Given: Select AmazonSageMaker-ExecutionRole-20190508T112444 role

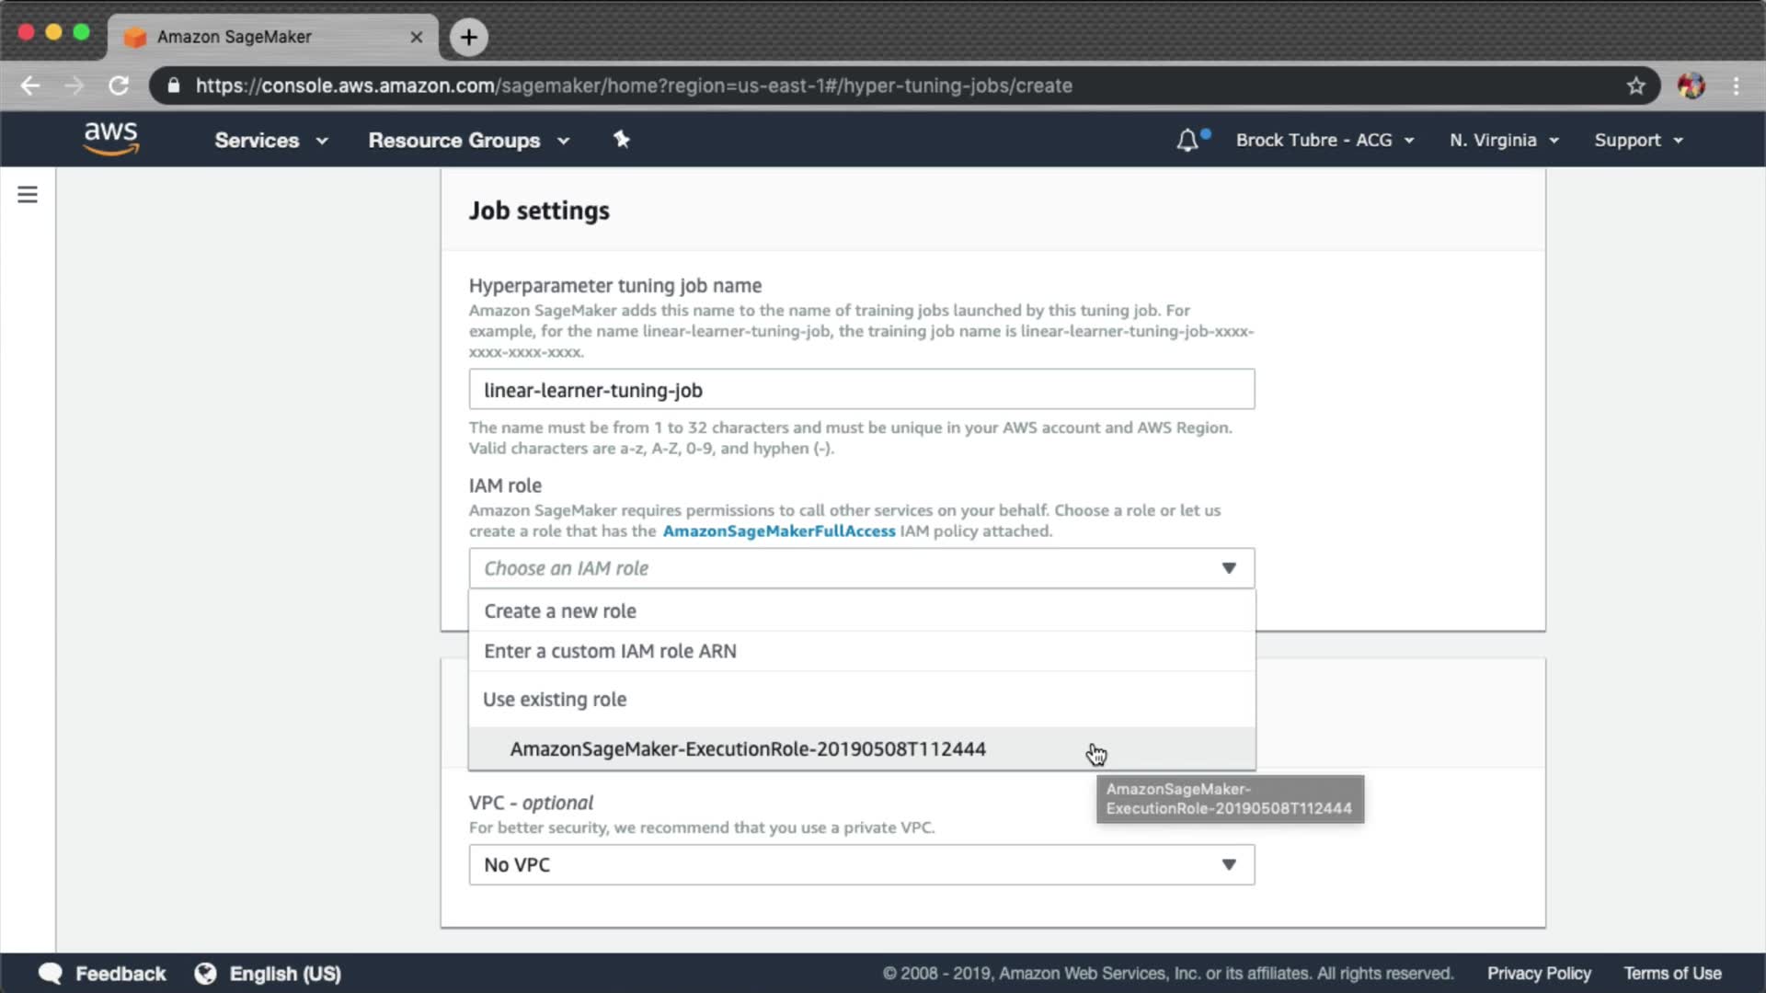Looking at the screenshot, I should pos(747,749).
